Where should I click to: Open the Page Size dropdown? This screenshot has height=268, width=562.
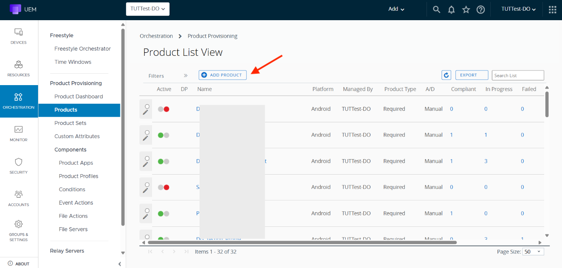point(533,252)
